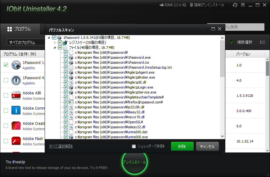Check the 1Password 4 program checkbox
Screen dimensions: 270x177
pyautogui.click(x=6, y=80)
